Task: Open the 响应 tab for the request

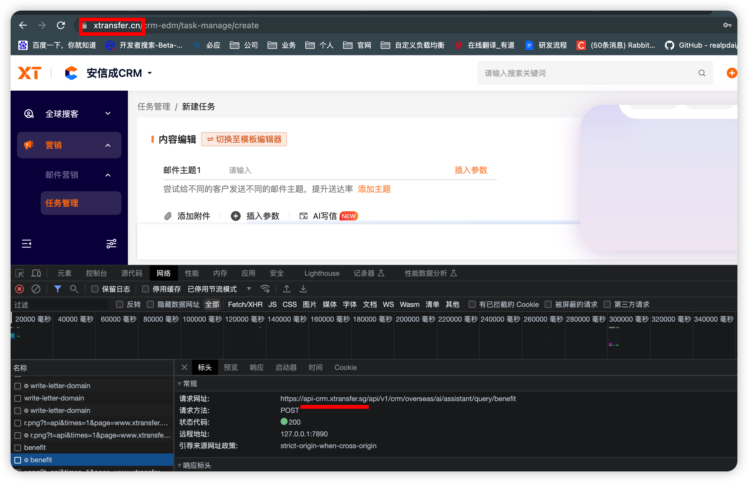Action: coord(256,368)
